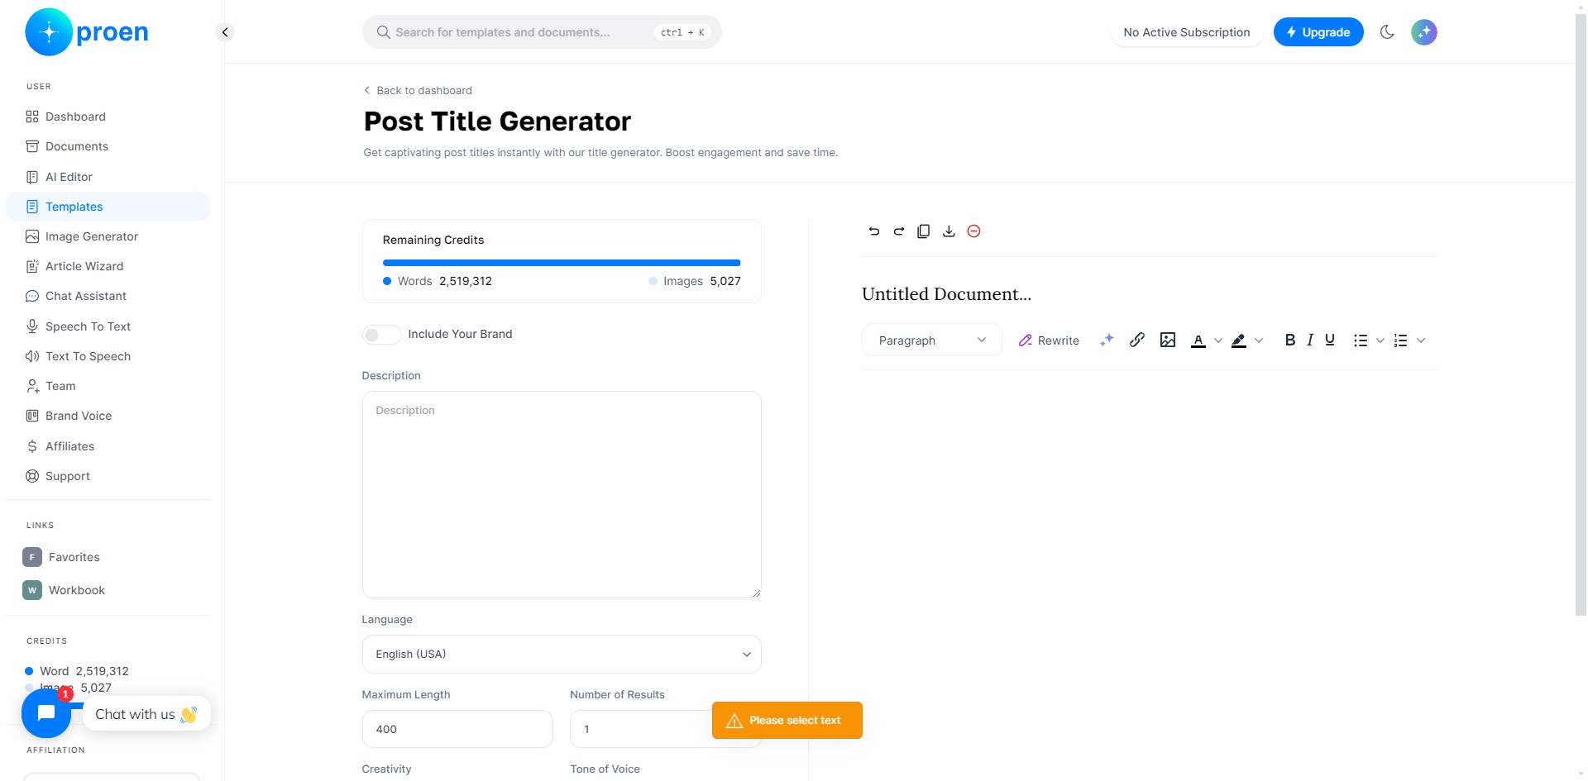Image resolution: width=1588 pixels, height=781 pixels.
Task: Open Chat Assistant in the sidebar
Action: [108, 296]
